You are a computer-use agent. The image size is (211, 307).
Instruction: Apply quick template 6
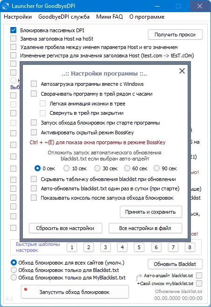[156, 247]
